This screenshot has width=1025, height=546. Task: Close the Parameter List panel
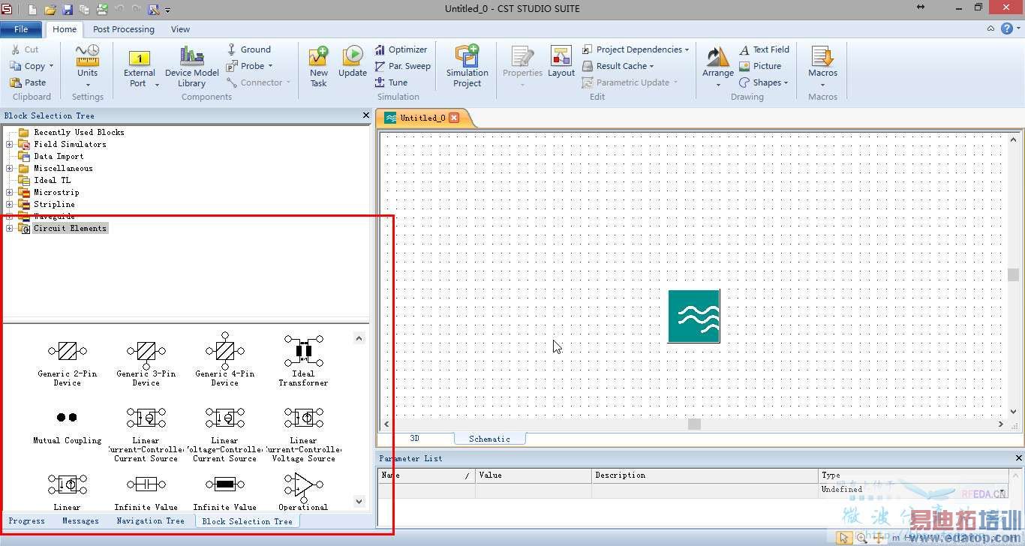[1018, 458]
